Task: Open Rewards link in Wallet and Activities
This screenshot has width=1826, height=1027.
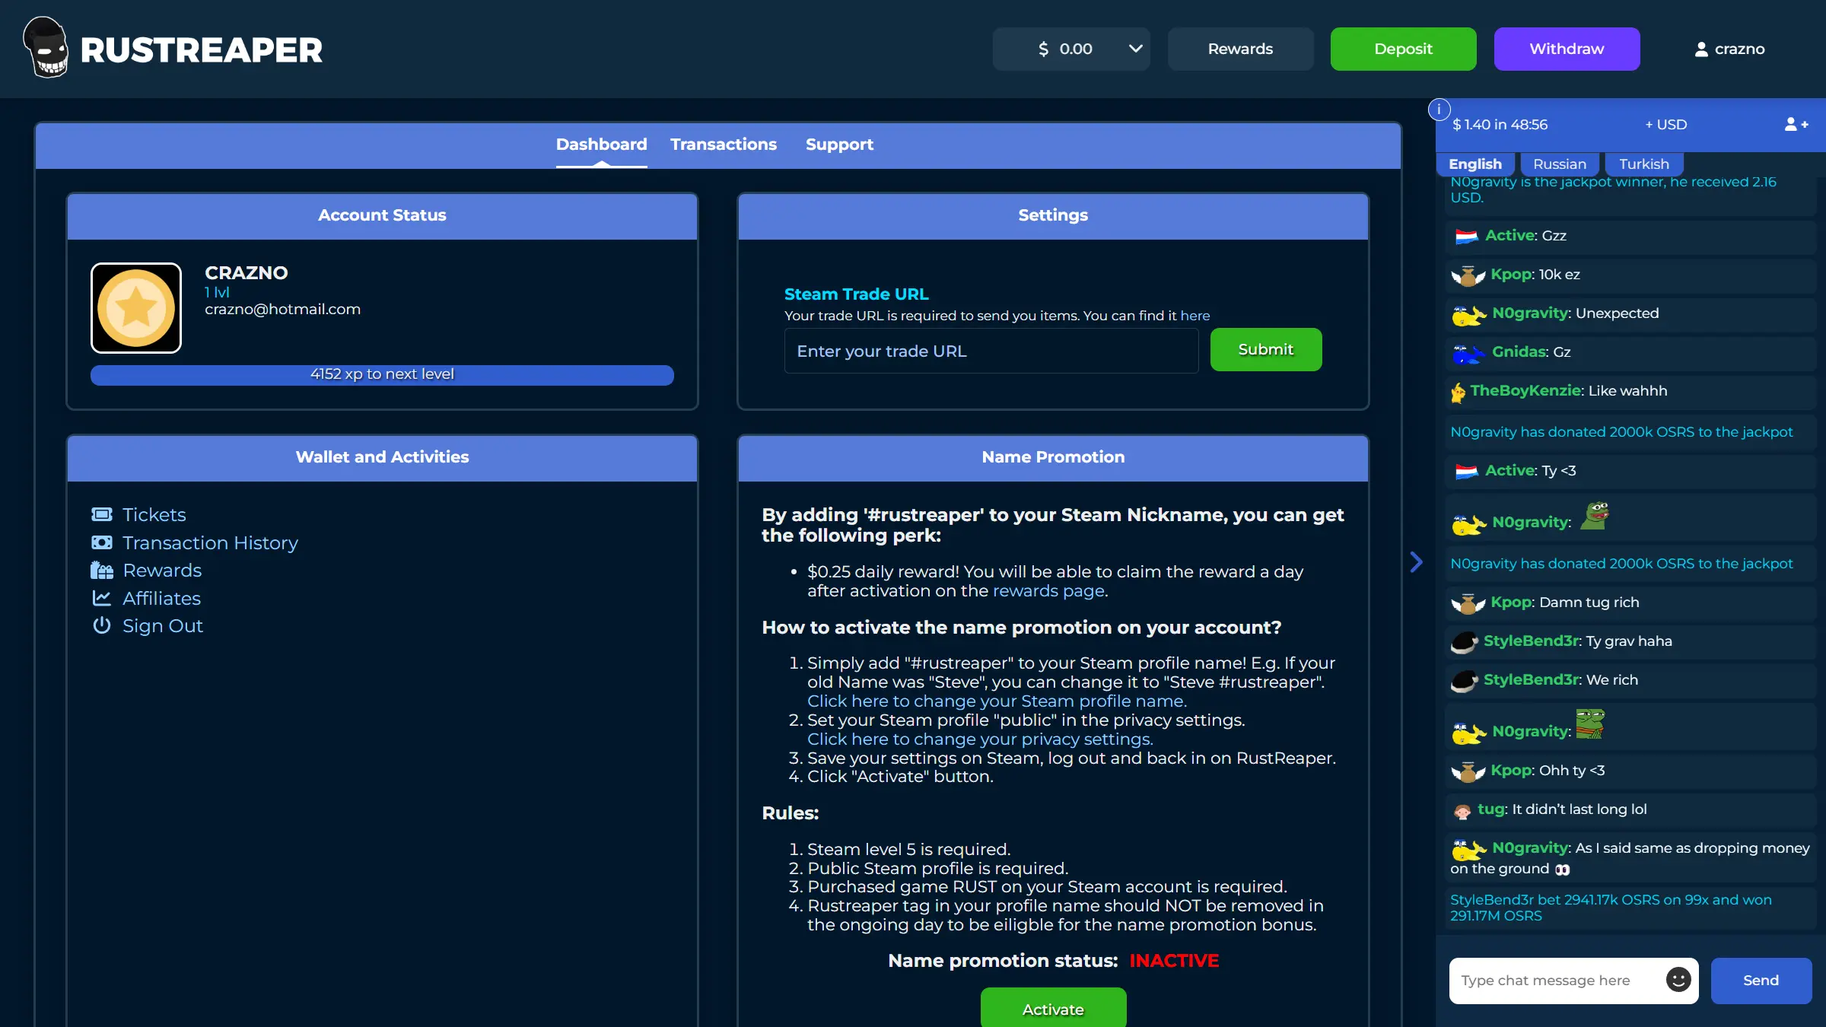Action: (162, 571)
